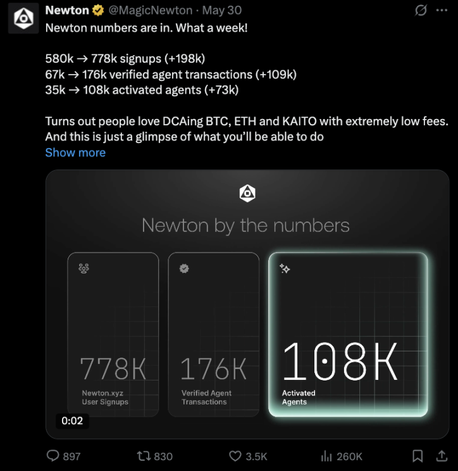The height and width of the screenshot is (471, 458).
Task: Click the 176K Verified Agent Transactions card
Action: click(213, 334)
